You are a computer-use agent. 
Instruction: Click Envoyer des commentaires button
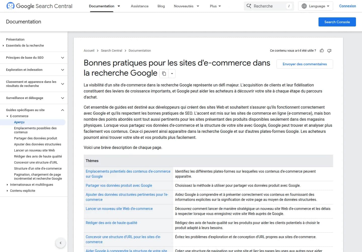(x=305, y=64)
